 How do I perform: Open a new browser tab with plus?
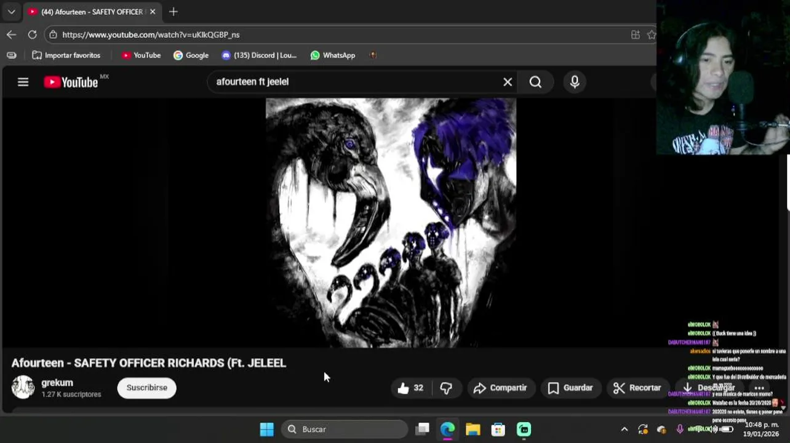point(174,11)
